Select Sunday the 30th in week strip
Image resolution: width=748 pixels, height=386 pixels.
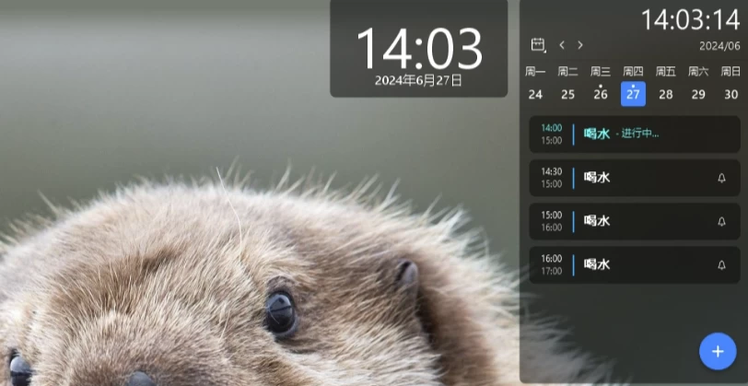click(730, 94)
